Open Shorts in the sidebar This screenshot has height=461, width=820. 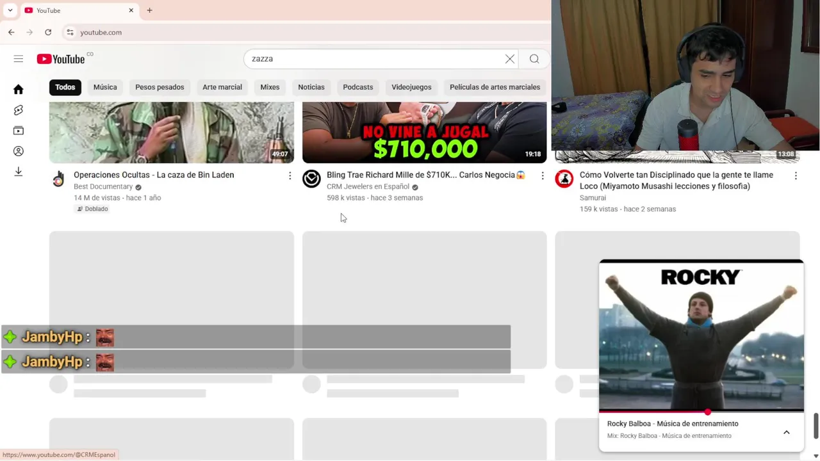(x=19, y=110)
